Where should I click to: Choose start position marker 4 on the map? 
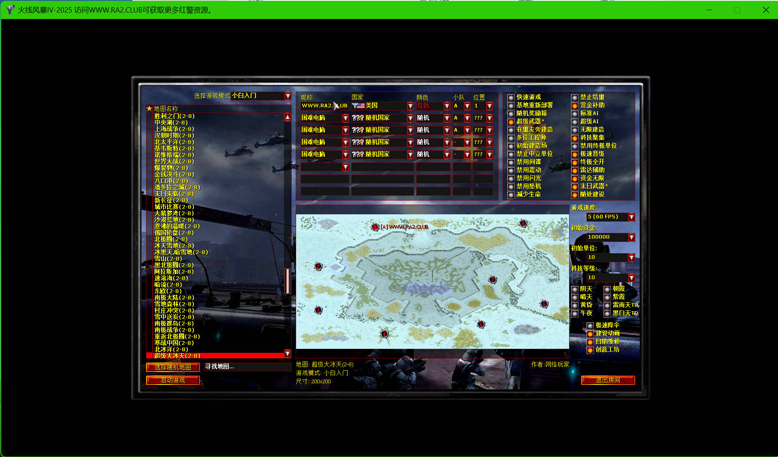[x=385, y=334]
